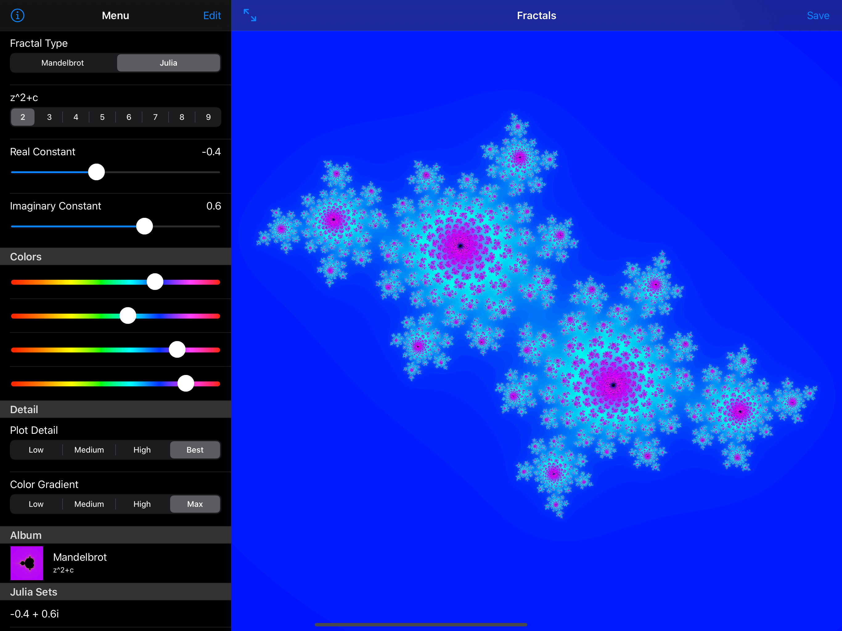Tap the fullscreen expand arrows icon

[x=250, y=15]
